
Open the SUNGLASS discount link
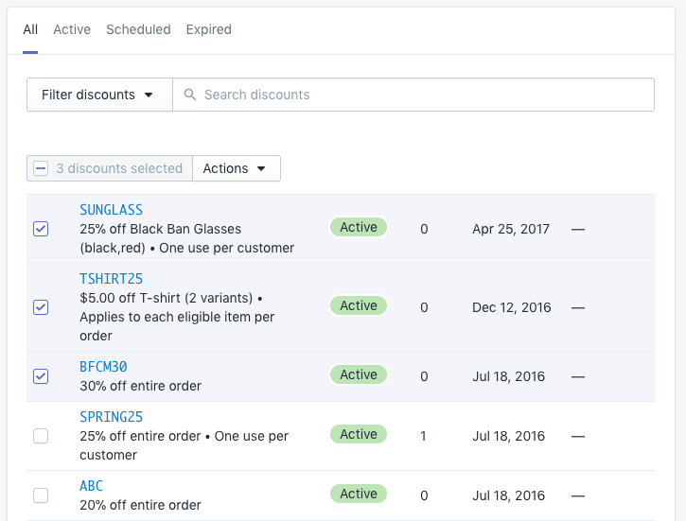pos(111,210)
